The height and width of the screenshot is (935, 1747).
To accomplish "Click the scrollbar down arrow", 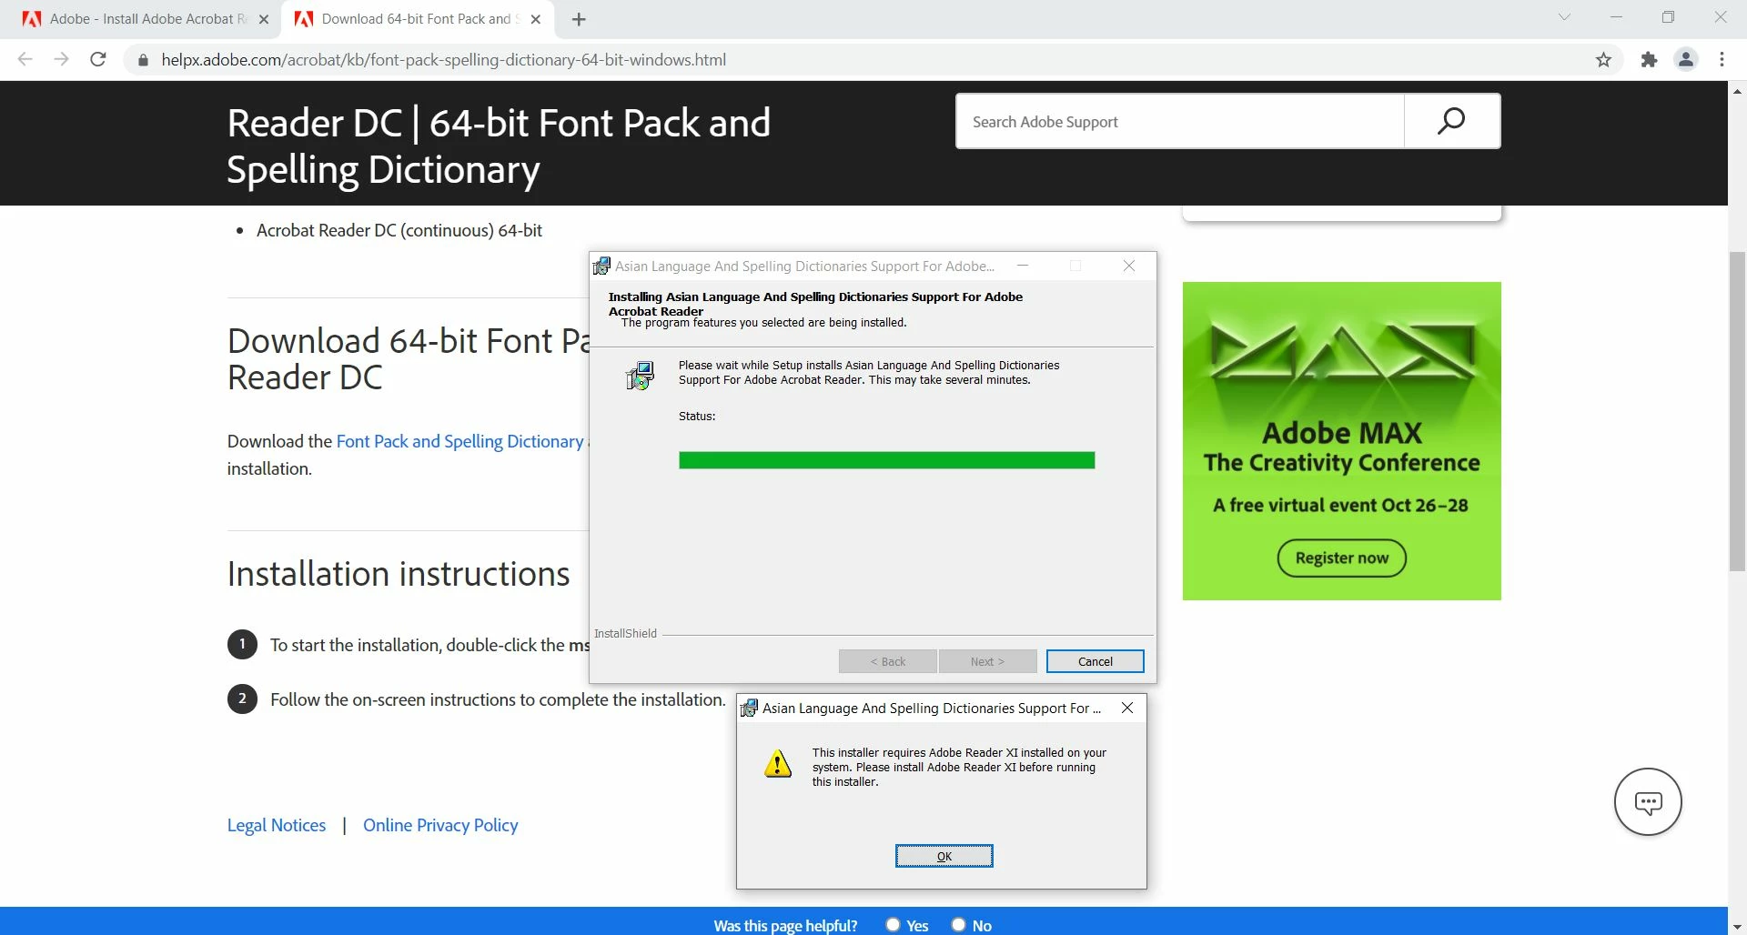I will click(1737, 926).
